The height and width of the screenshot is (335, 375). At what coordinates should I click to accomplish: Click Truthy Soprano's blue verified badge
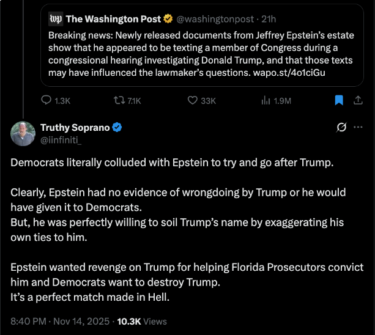117,128
